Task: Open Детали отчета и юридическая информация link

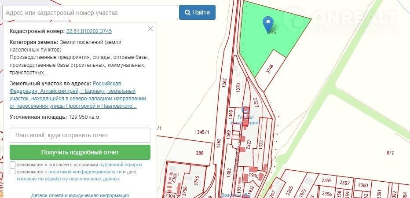Action: click(x=80, y=195)
